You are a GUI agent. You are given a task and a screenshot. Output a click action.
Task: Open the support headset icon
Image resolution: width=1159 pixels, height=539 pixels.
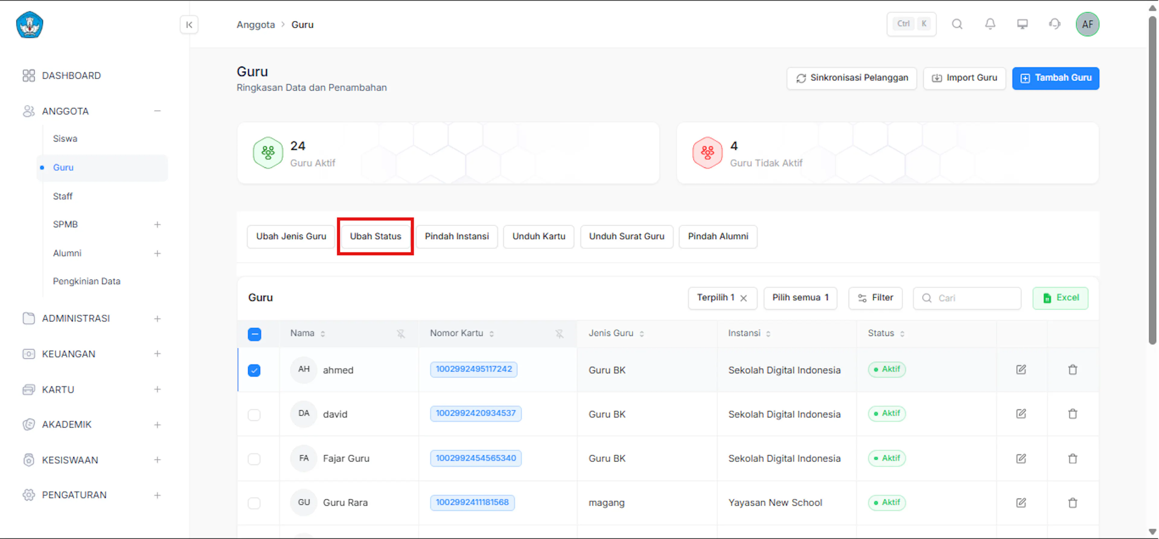click(1055, 24)
